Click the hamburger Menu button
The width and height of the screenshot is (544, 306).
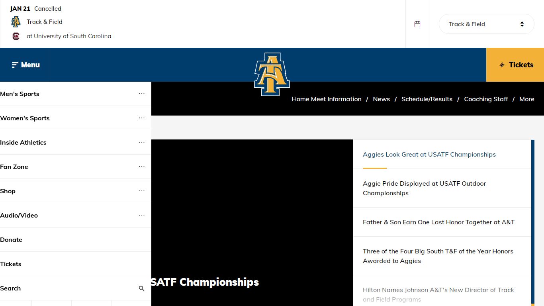click(25, 65)
